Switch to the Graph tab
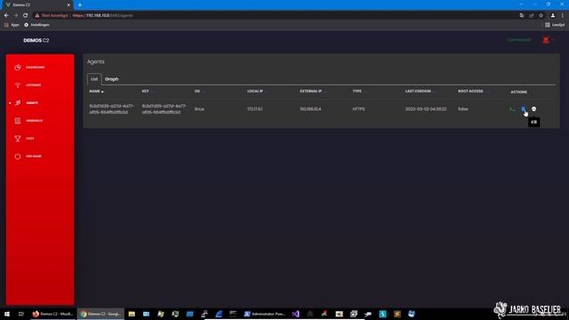Screen dimensions: 569x320 [111, 79]
